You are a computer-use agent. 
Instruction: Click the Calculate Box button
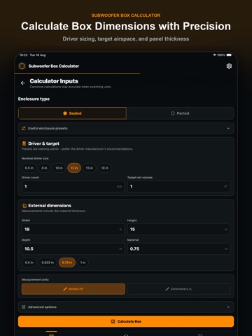[x=126, y=321]
